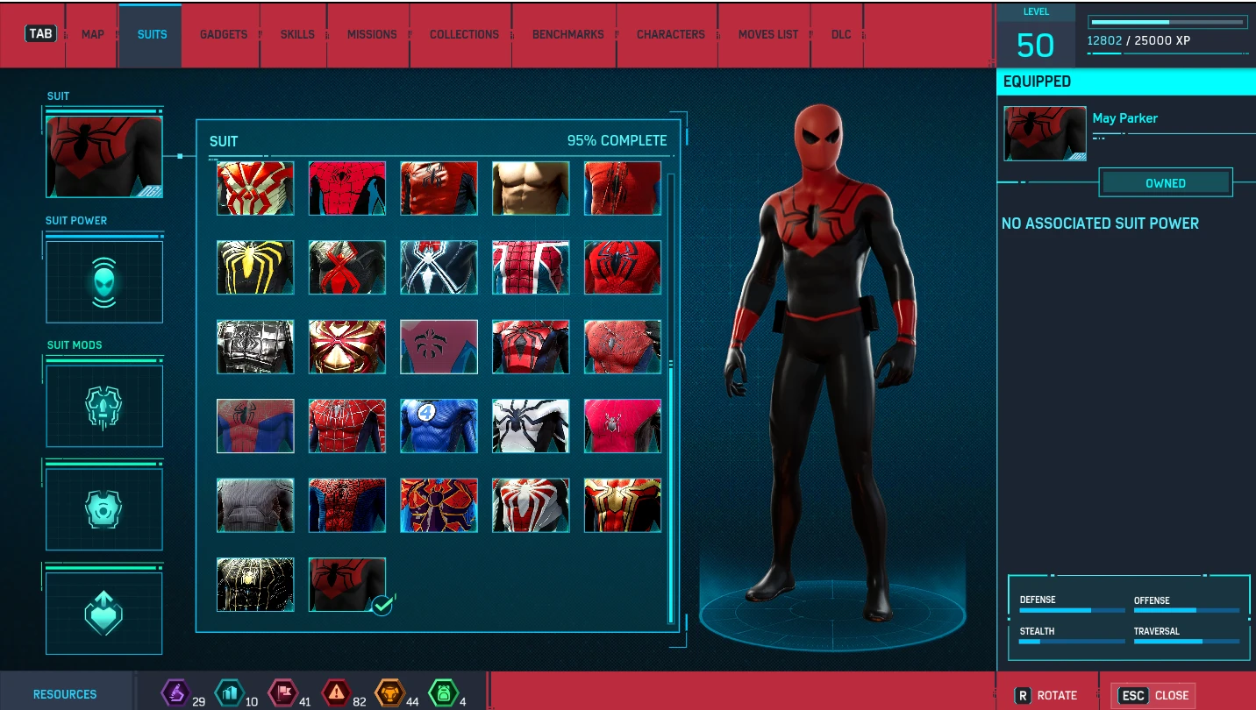This screenshot has width=1256, height=710.
Task: Click the OWNED button
Action: click(x=1166, y=182)
